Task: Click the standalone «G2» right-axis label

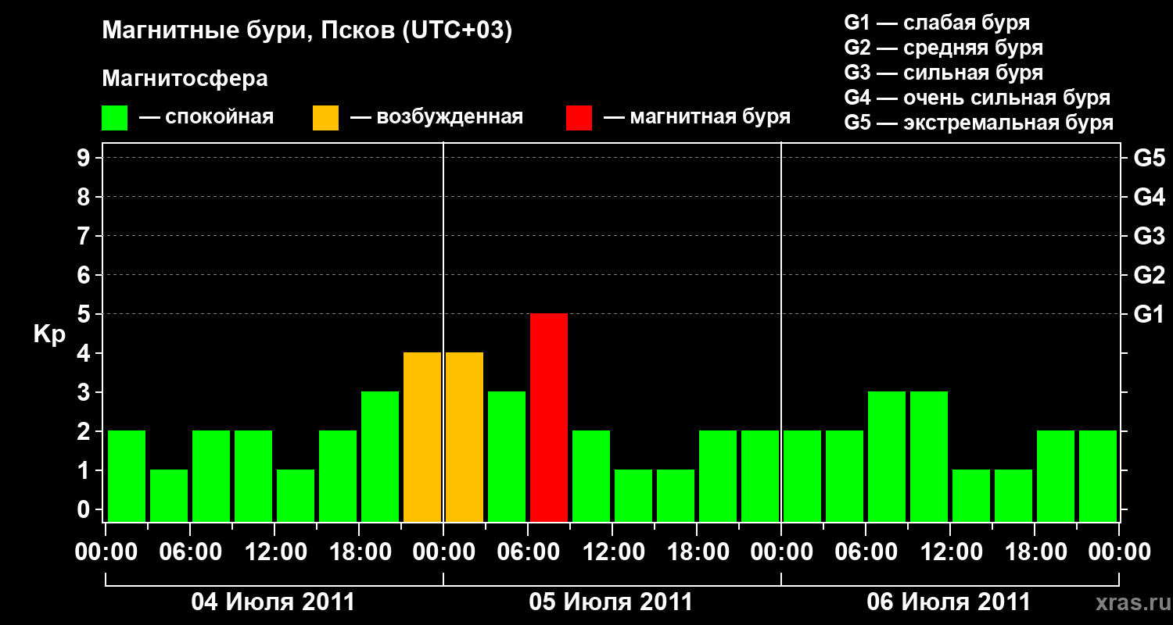Action: click(x=1149, y=275)
